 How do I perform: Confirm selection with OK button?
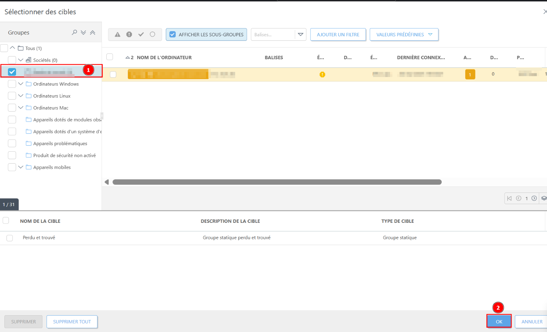coord(499,321)
